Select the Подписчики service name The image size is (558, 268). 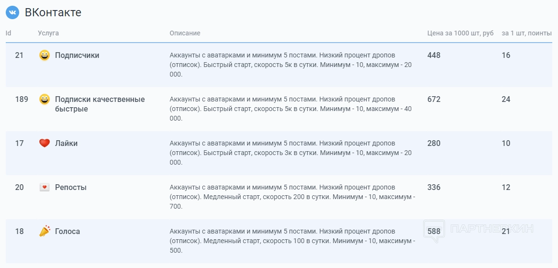(x=77, y=56)
